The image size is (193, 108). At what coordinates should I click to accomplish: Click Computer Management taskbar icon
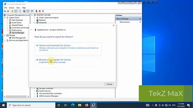click(93, 105)
